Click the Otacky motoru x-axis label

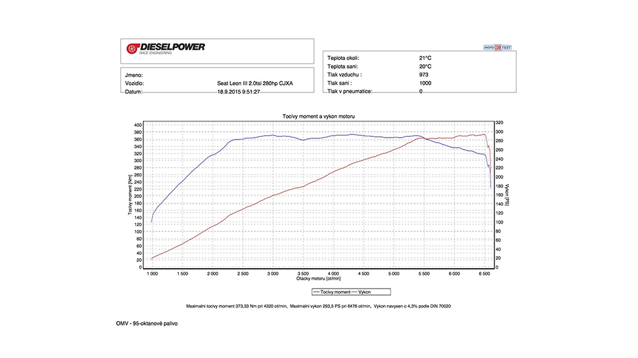[318, 278]
